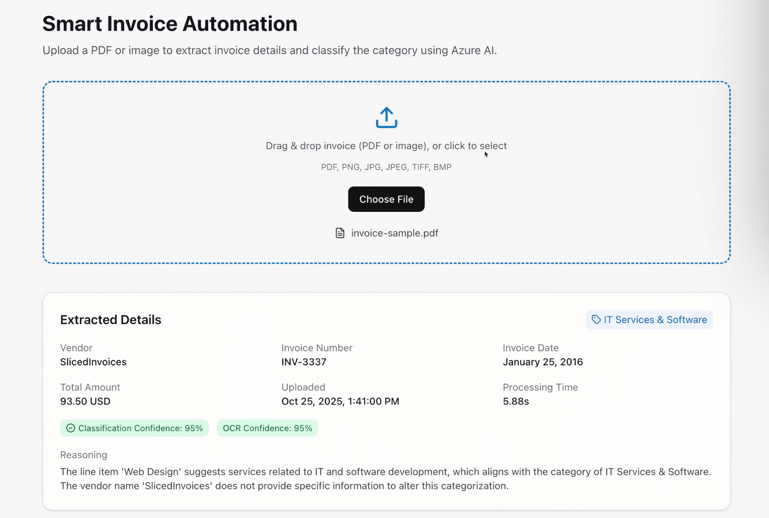The height and width of the screenshot is (518, 769).
Task: Click the Processing Time value 5.88s
Action: pyautogui.click(x=515, y=401)
